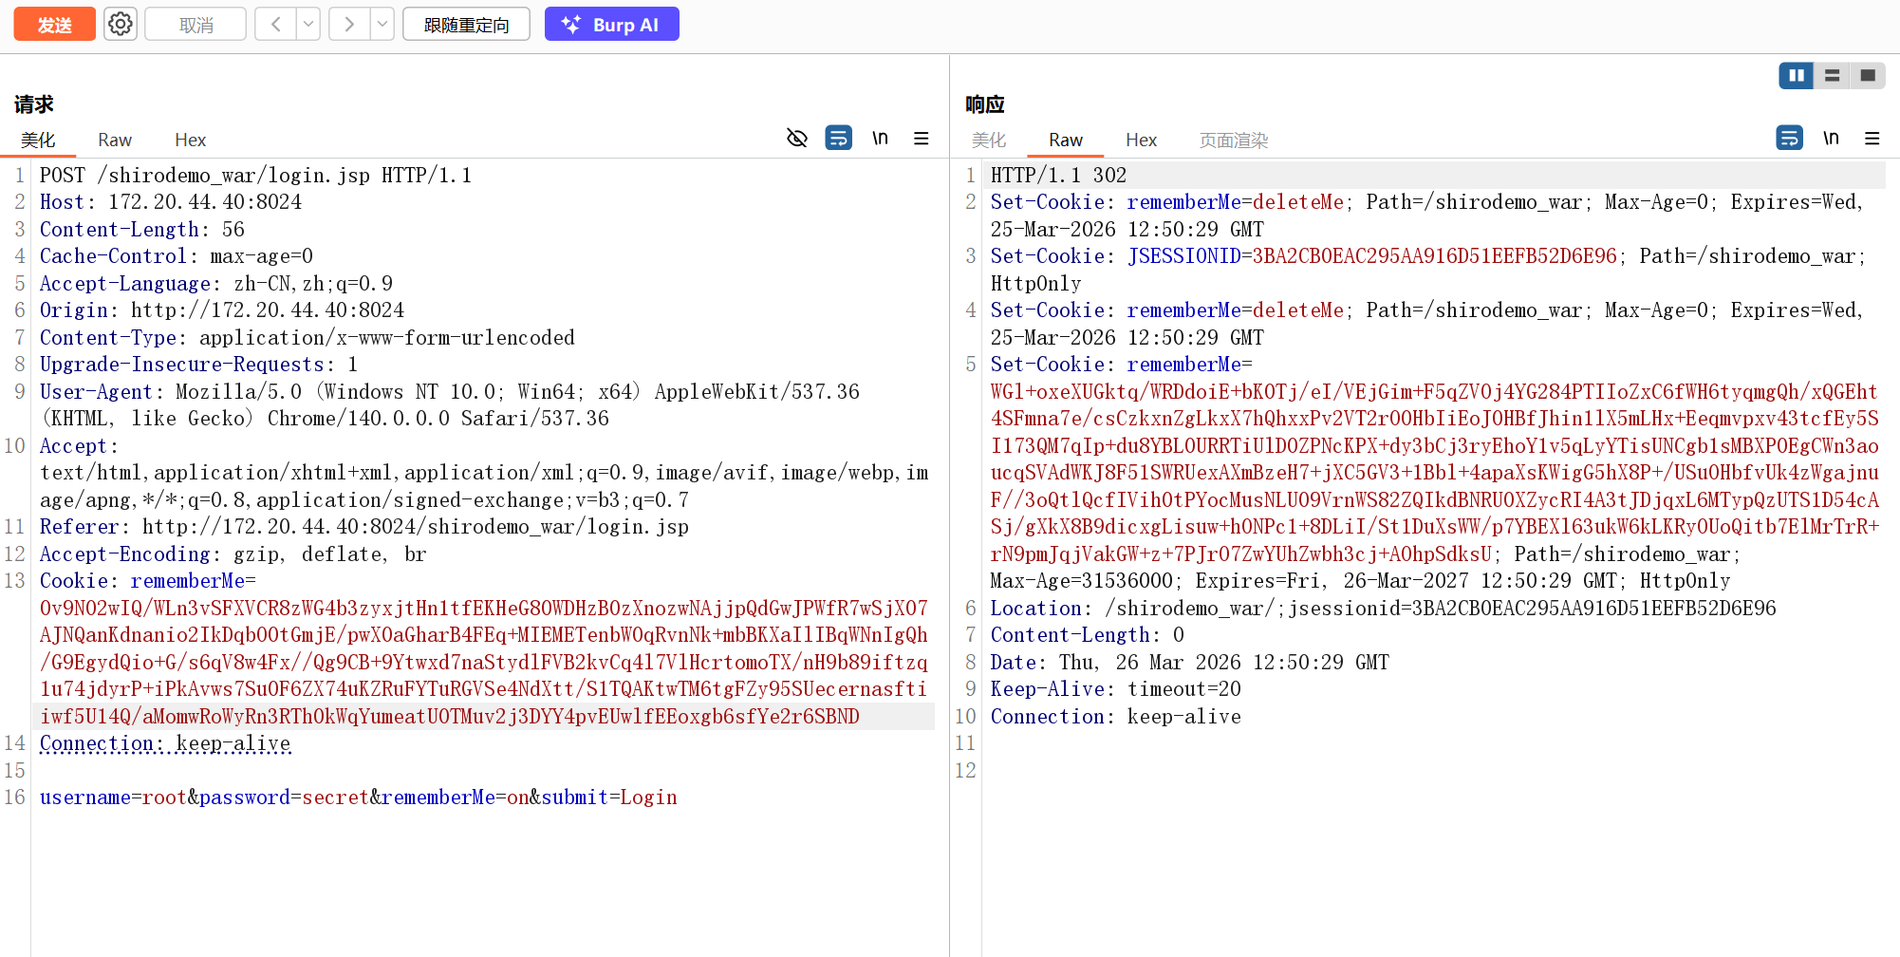The width and height of the screenshot is (1900, 957).
Task: Click the 响应 panel title
Action: (985, 103)
